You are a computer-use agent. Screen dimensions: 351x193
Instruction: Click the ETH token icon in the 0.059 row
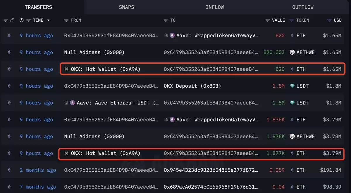[292, 170]
